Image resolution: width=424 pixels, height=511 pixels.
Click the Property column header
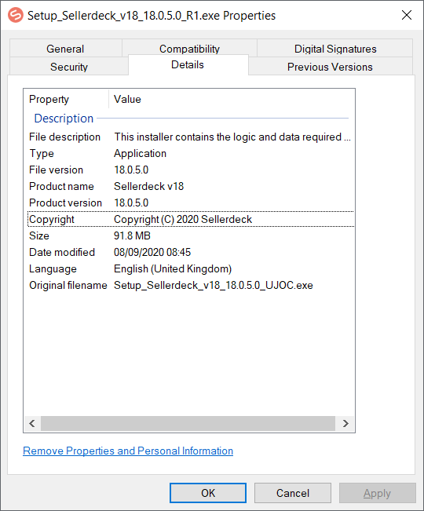(x=66, y=99)
